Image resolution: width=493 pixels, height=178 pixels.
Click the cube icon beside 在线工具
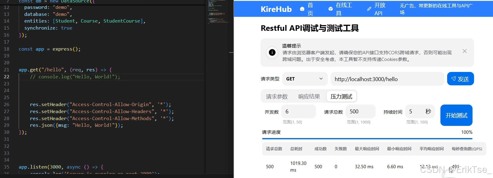point(331,9)
